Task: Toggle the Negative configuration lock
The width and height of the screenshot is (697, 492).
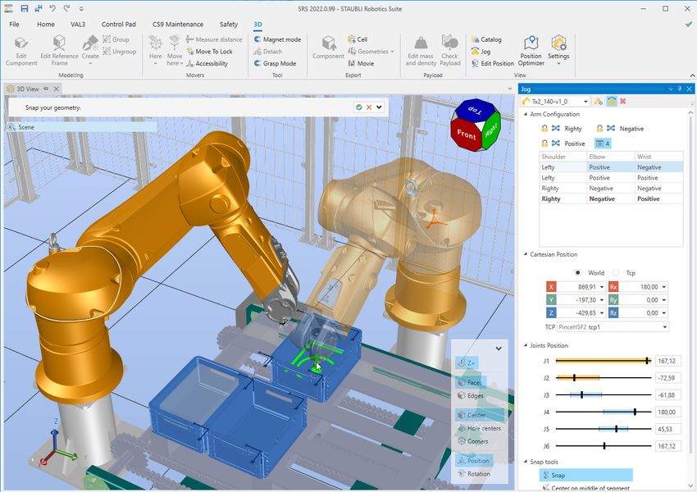Action: [x=599, y=129]
